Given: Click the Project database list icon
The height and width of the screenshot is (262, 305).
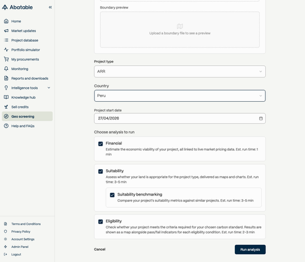Looking at the screenshot, I should coord(6,40).
